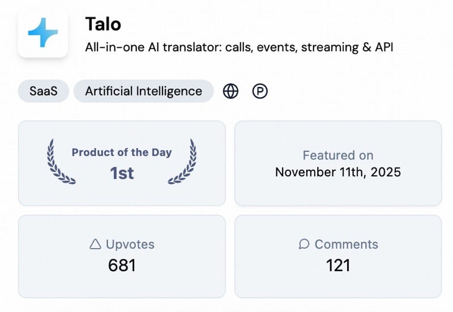453x312 pixels.
Task: Click the 681 upvote count
Action: click(x=122, y=265)
